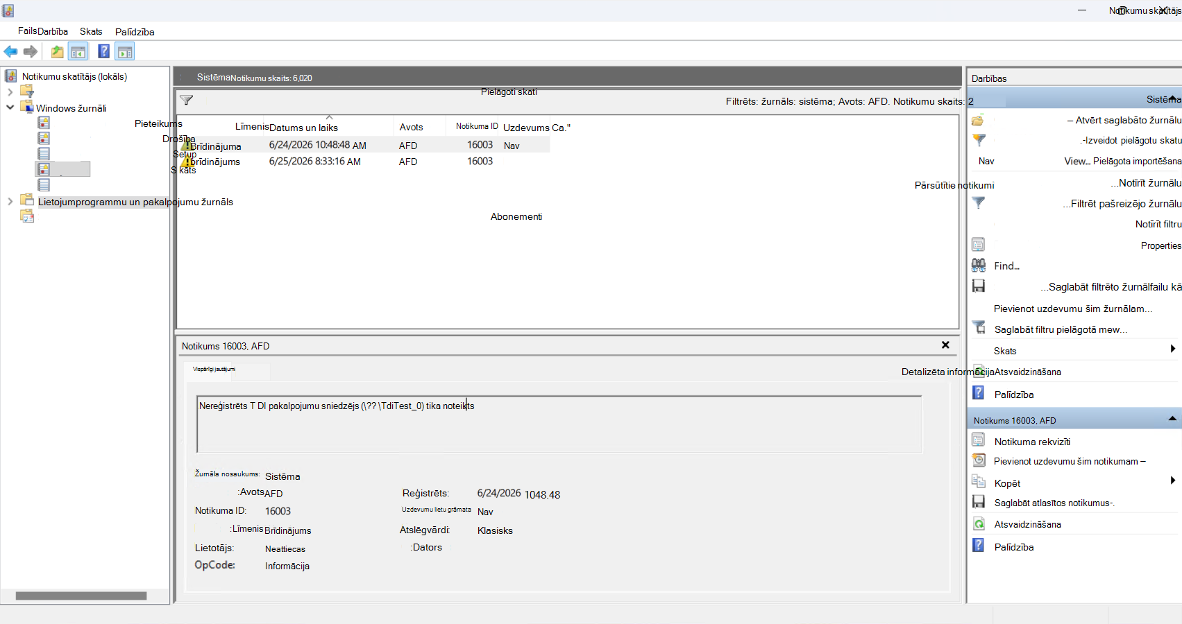
Task: Click Atsvaidzināšana icon under Notikums 16003 section
Action: (x=979, y=523)
